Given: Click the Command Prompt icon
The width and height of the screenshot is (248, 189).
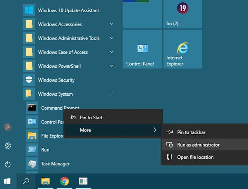Looking at the screenshot, I should coord(32,108).
